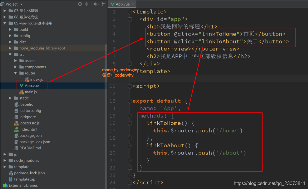
Task: Expand the config folder
Action: [x=10, y=36]
